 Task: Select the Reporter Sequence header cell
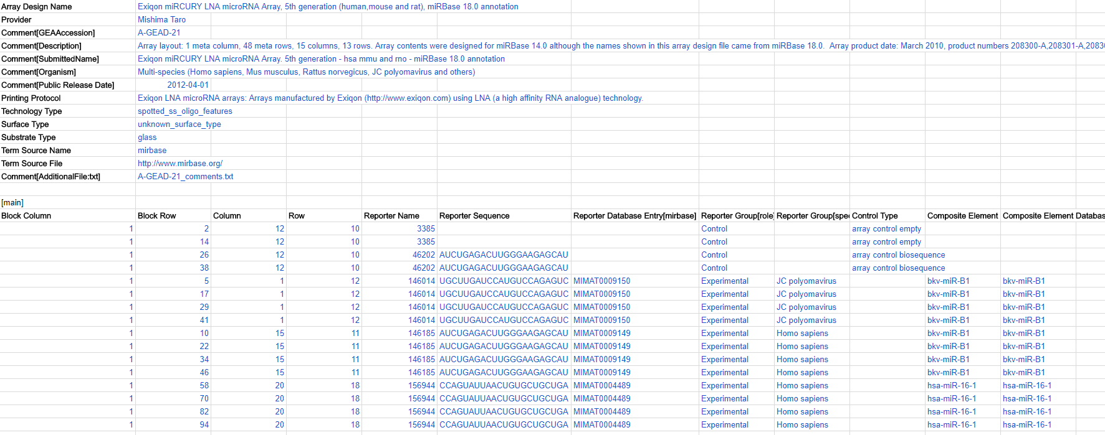pos(474,216)
